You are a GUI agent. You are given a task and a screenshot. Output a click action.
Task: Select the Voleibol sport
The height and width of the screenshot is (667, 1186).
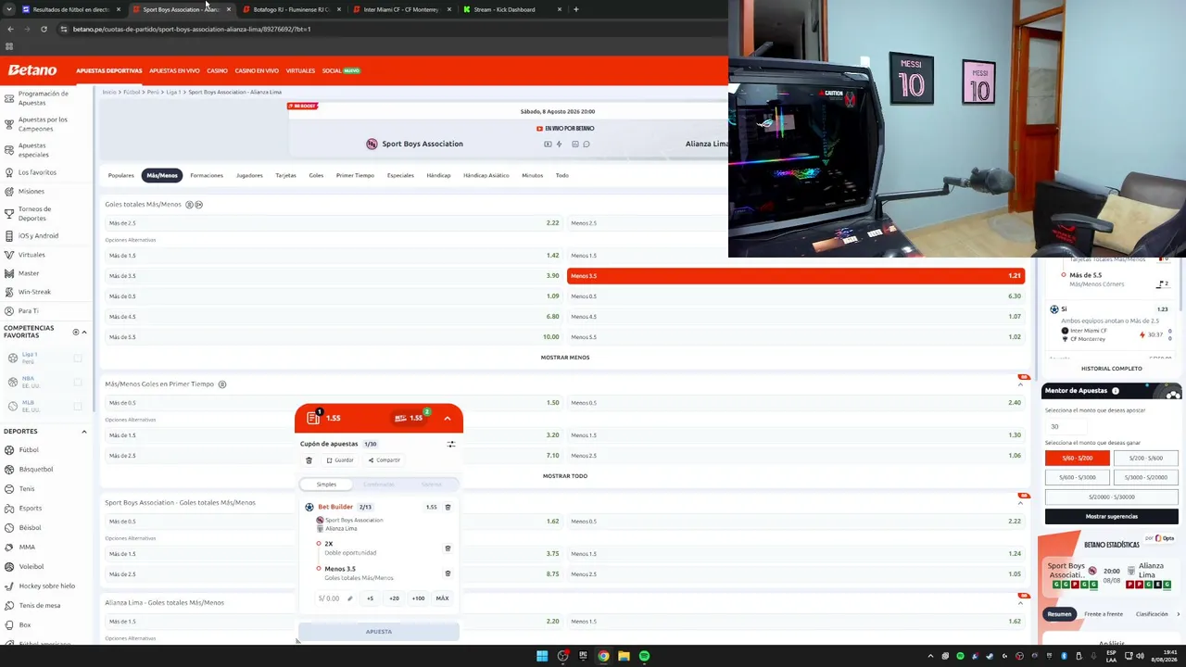coord(32,567)
